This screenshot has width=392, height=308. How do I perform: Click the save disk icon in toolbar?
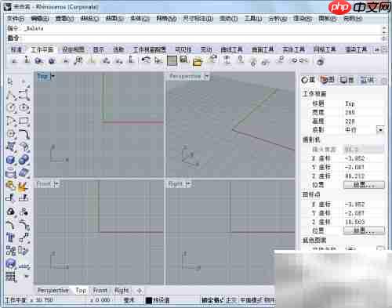184,60
